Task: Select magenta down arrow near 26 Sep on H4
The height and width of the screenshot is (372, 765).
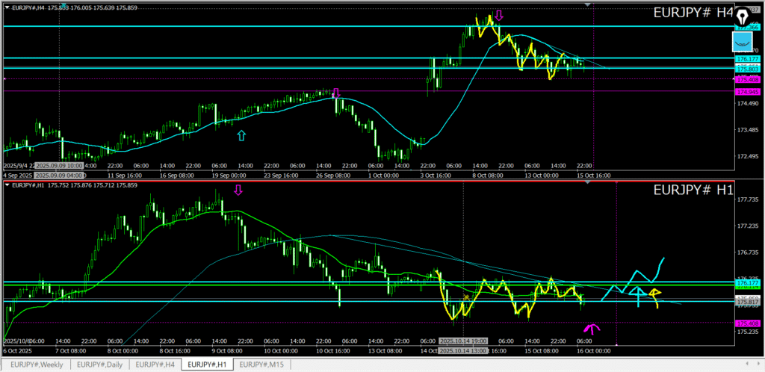Action: pyautogui.click(x=336, y=93)
